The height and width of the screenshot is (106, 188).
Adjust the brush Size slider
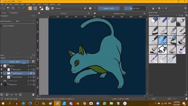click(135, 8)
